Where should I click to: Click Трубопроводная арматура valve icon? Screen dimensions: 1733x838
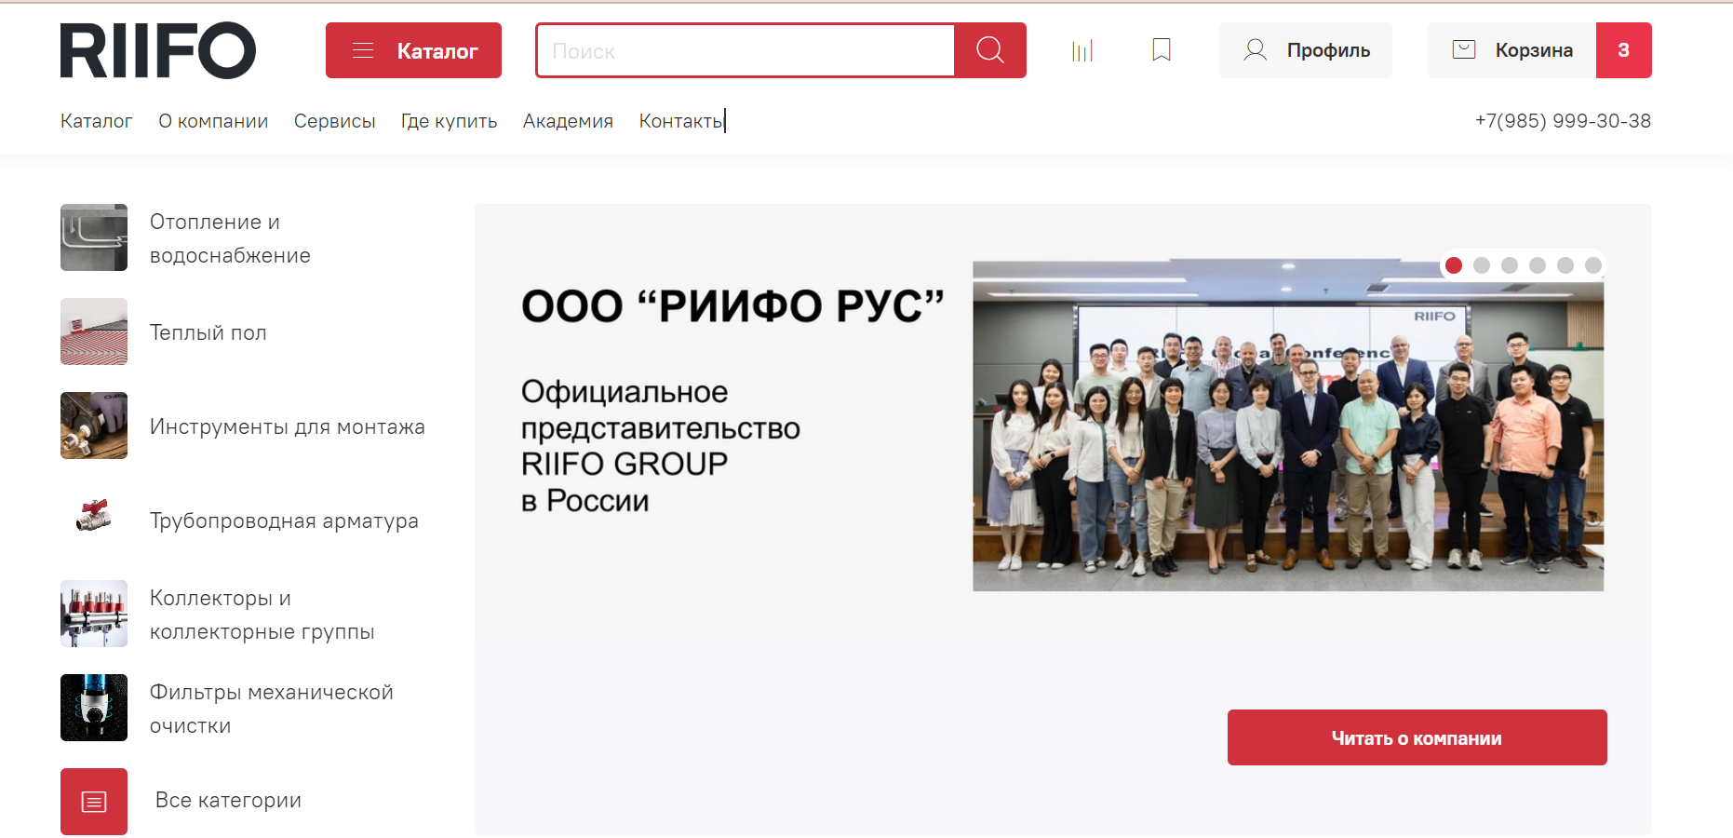[94, 514]
